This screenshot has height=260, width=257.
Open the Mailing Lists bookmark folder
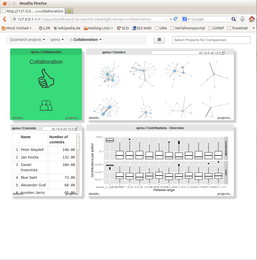(x=98, y=28)
